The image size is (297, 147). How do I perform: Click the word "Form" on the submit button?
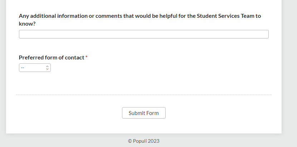(x=152, y=113)
